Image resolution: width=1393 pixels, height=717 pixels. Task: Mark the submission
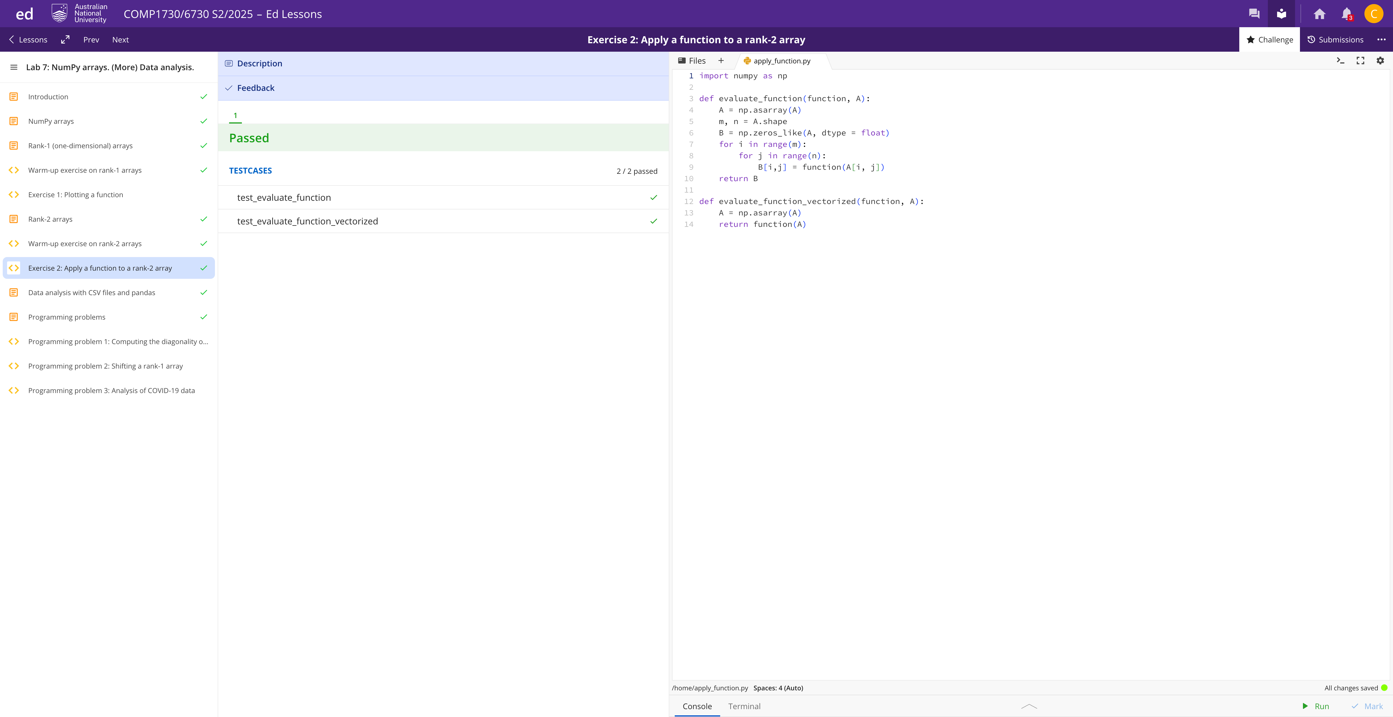[1367, 706]
